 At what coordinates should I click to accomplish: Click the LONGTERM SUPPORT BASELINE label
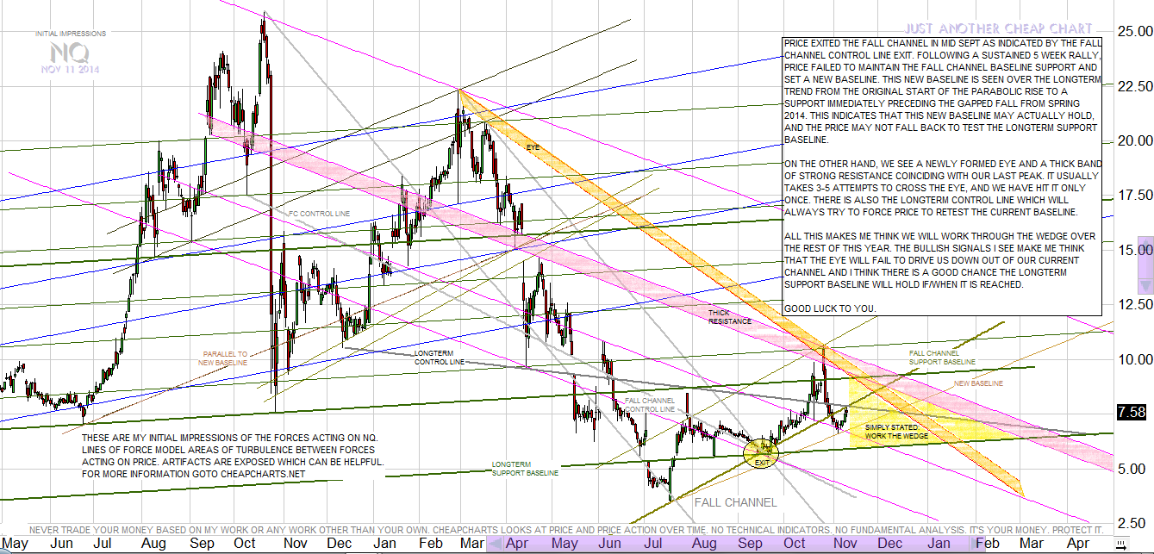[x=525, y=469]
